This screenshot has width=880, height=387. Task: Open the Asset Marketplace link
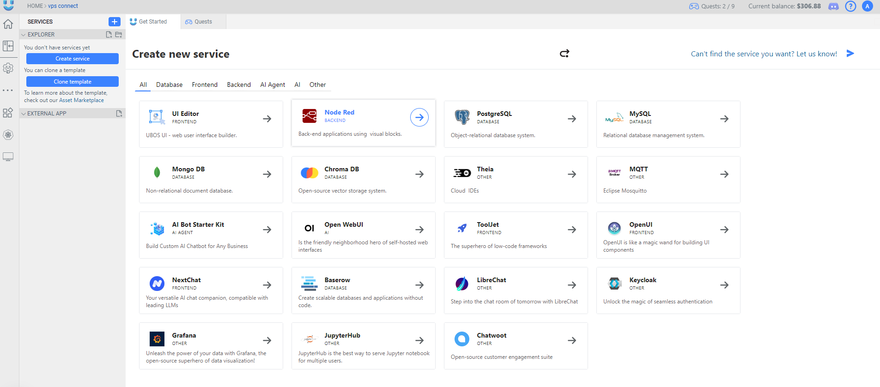(x=81, y=100)
